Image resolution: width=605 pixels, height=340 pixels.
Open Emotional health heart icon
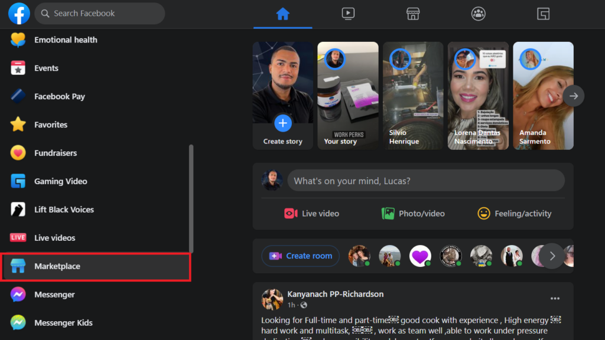pyautogui.click(x=18, y=40)
